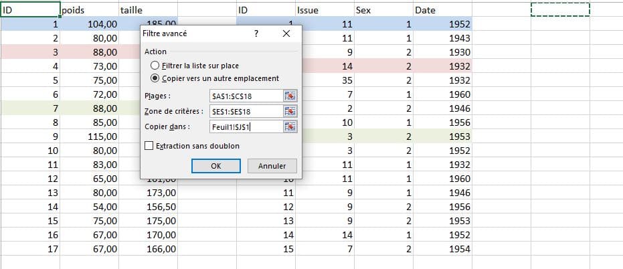Image resolution: width=623 pixels, height=269 pixels.
Task: Click the range selector icon for Zone de critères
Action: (x=290, y=111)
